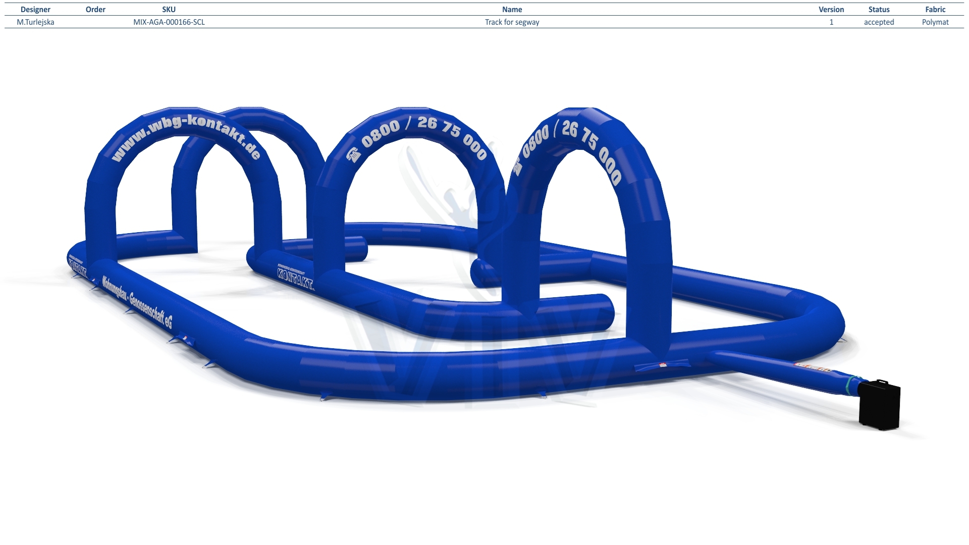Click the inflatable segway track render
The width and height of the screenshot is (969, 545).
483,268
